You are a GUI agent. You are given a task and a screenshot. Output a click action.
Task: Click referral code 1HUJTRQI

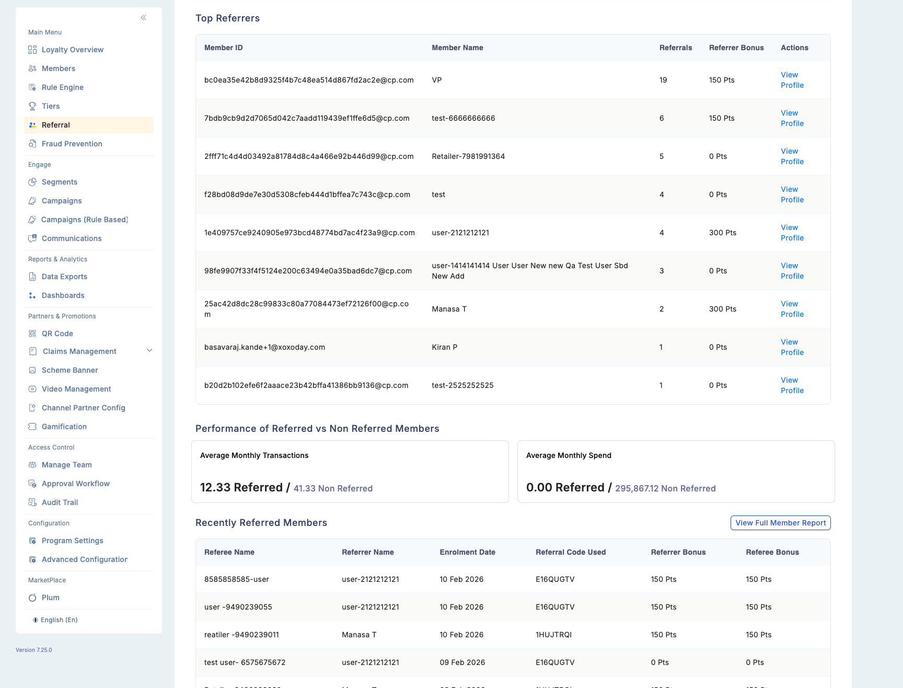[x=553, y=635]
